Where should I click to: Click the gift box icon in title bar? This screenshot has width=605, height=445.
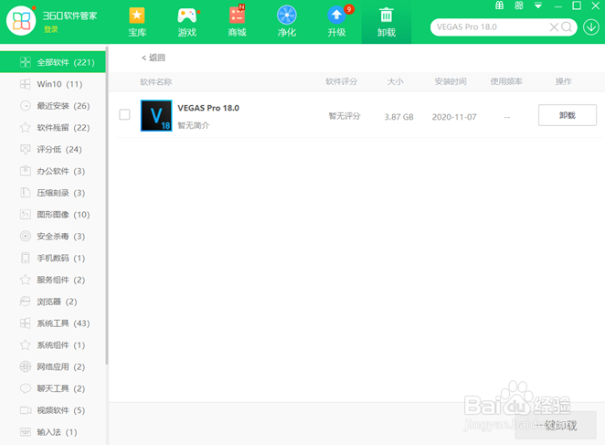(x=499, y=5)
